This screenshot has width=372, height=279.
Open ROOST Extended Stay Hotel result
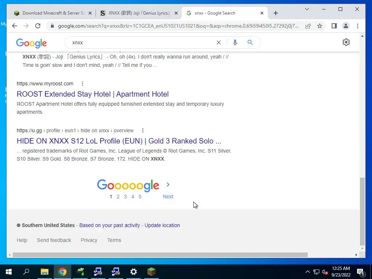tap(93, 94)
